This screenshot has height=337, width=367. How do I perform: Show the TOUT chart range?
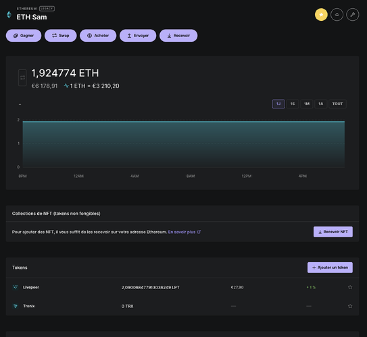337,104
